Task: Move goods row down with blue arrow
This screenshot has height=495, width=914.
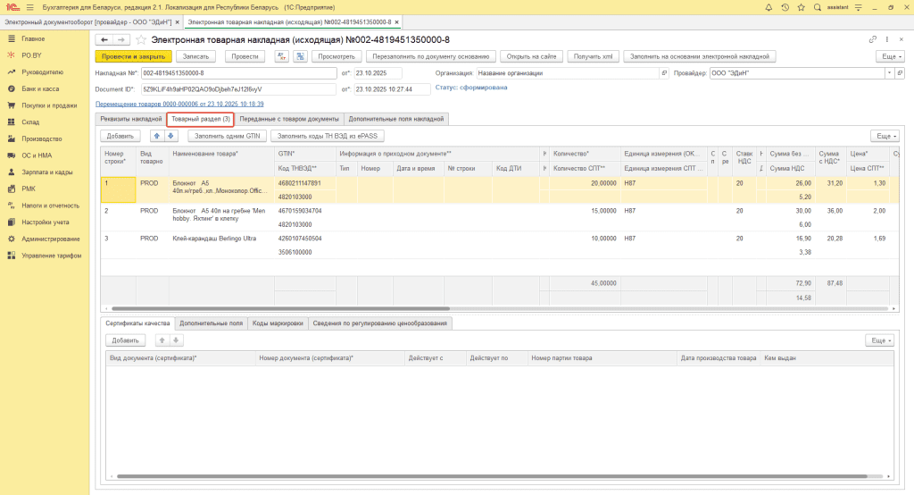Action: tap(171, 136)
